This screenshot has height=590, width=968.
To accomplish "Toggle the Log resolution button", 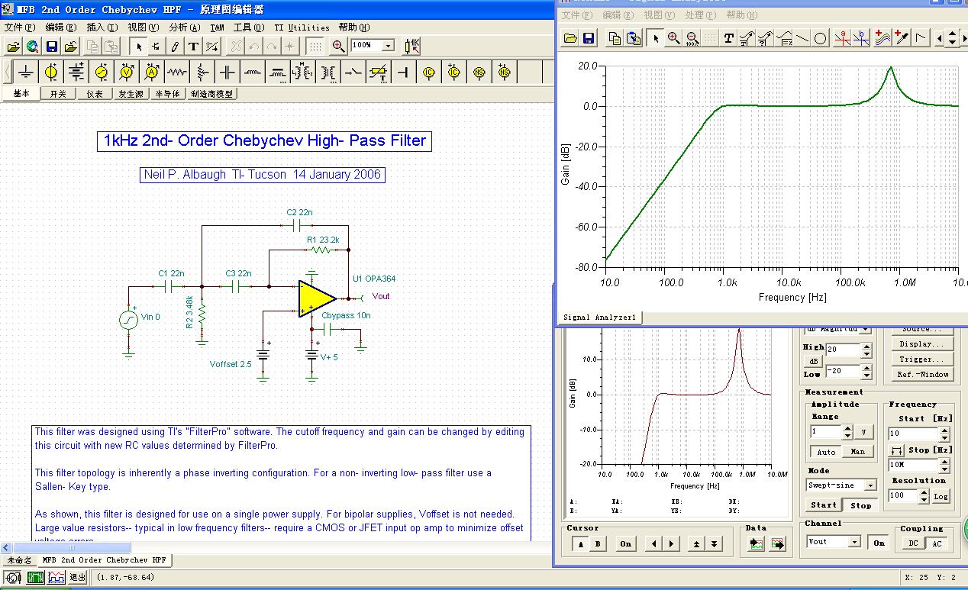I will (941, 496).
